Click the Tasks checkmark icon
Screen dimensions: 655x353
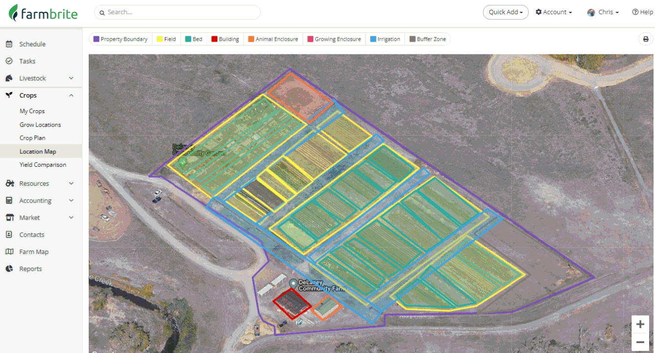click(9, 61)
